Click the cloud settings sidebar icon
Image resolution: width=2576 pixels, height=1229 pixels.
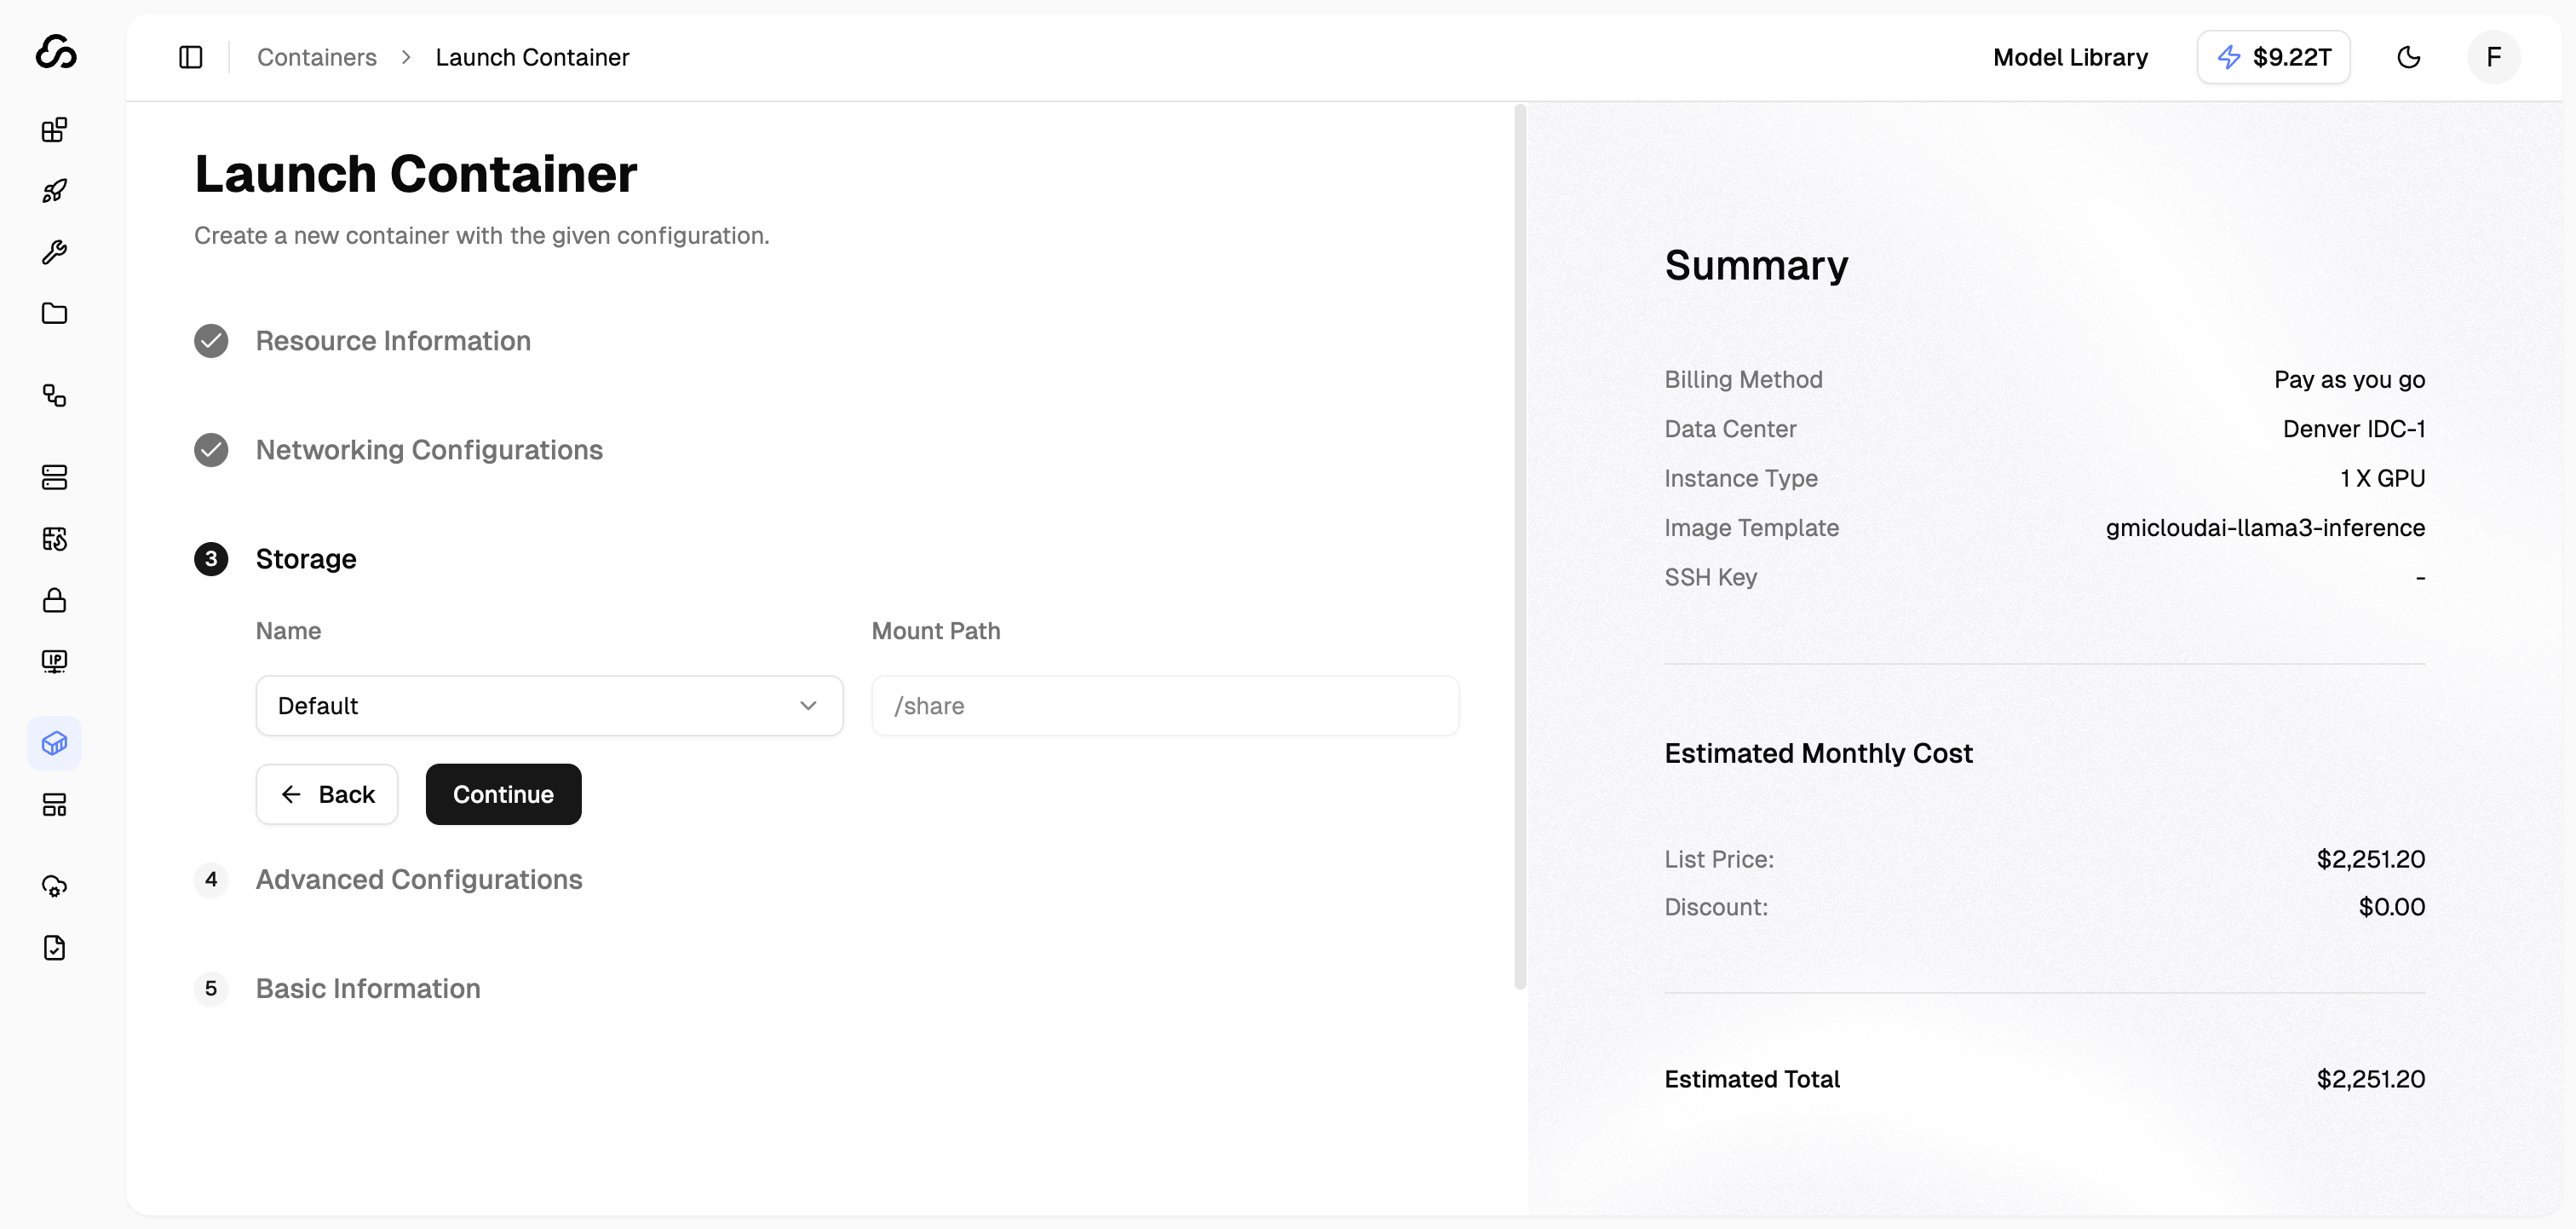54,886
